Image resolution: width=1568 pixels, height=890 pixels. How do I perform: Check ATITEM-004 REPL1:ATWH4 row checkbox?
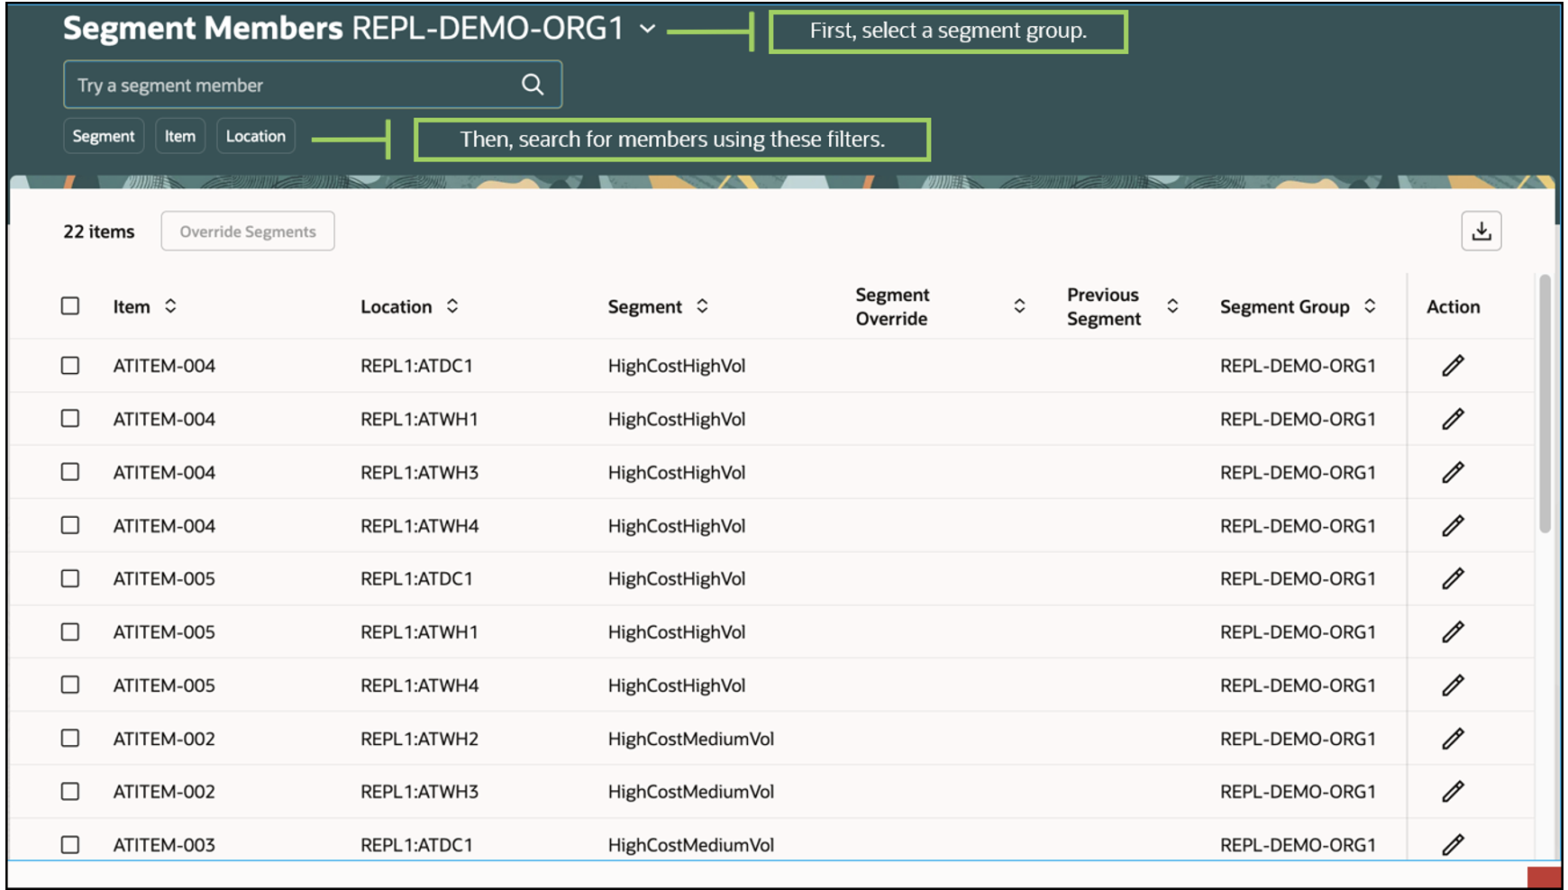tap(70, 525)
